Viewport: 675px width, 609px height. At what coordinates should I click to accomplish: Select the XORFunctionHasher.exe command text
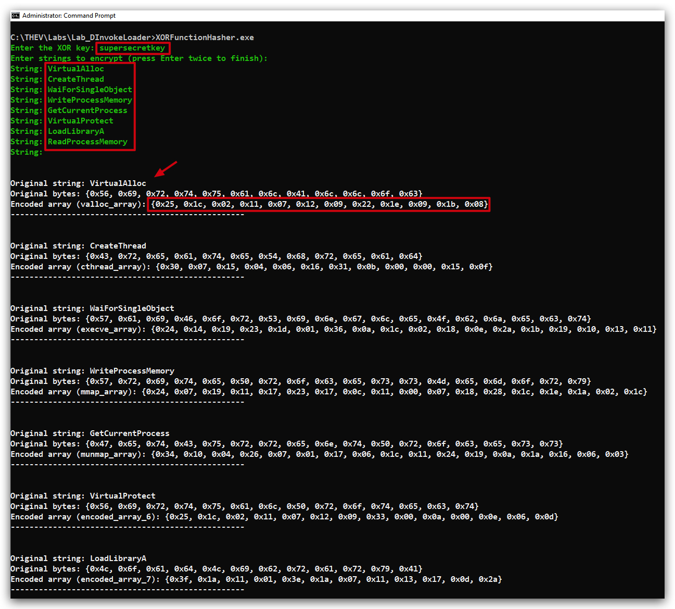(x=205, y=38)
